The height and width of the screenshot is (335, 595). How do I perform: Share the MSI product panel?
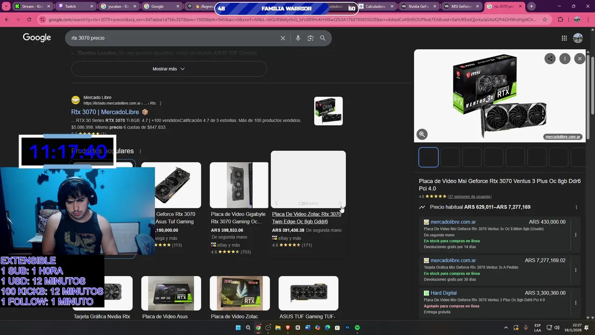click(x=550, y=59)
